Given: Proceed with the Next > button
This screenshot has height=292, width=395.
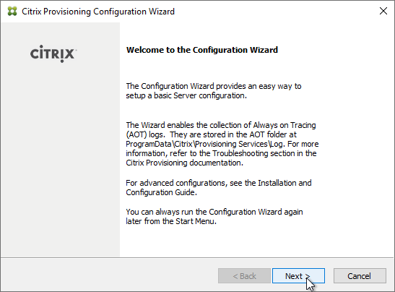Looking at the screenshot, I should [x=298, y=276].
